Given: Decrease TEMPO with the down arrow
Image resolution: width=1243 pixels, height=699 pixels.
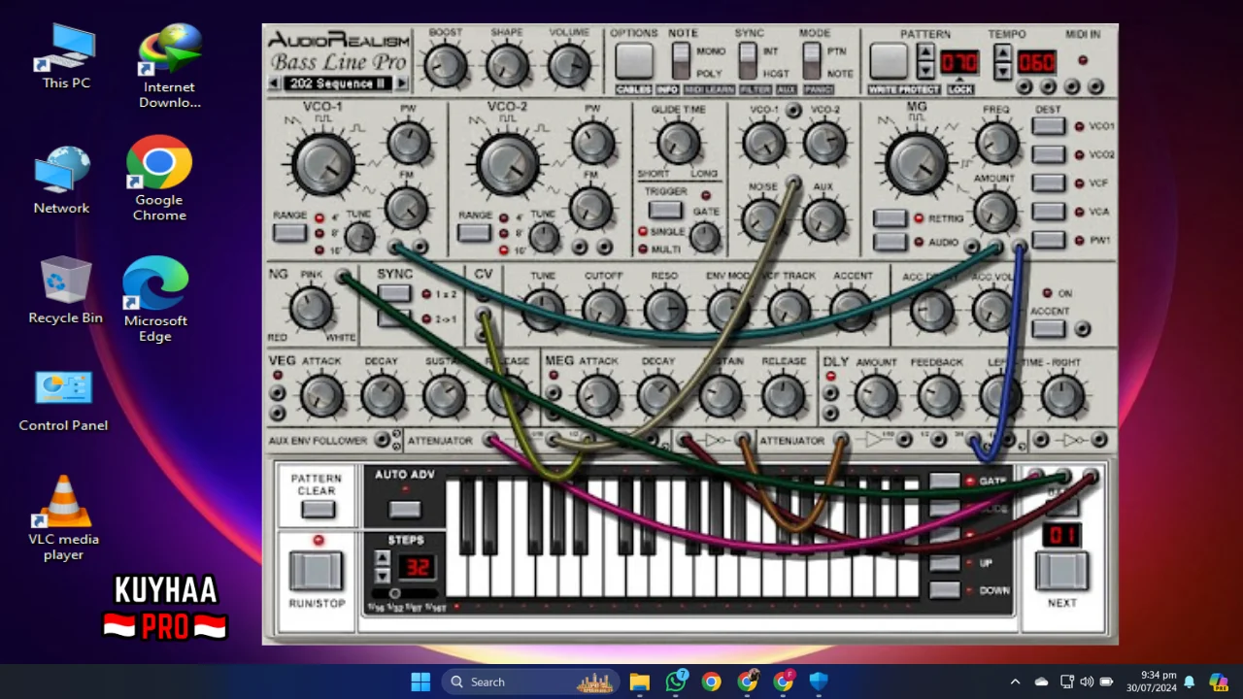Looking at the screenshot, I should click(1003, 70).
